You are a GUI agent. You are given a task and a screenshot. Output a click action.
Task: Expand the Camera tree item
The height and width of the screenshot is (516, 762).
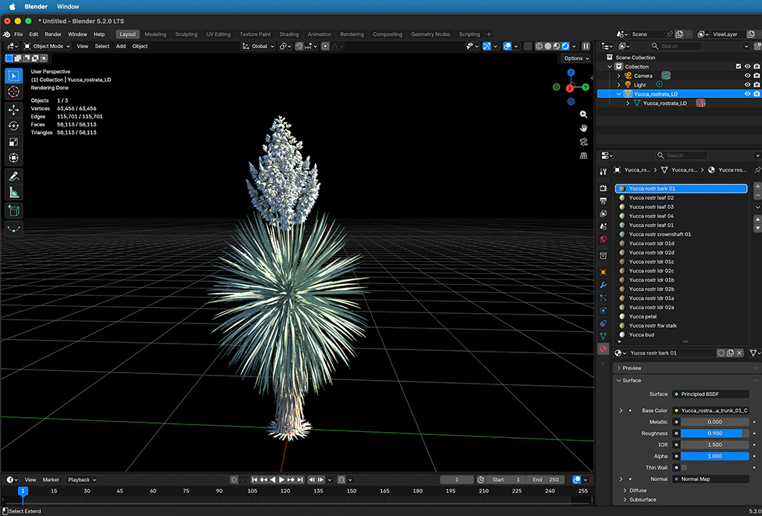pyautogui.click(x=618, y=76)
